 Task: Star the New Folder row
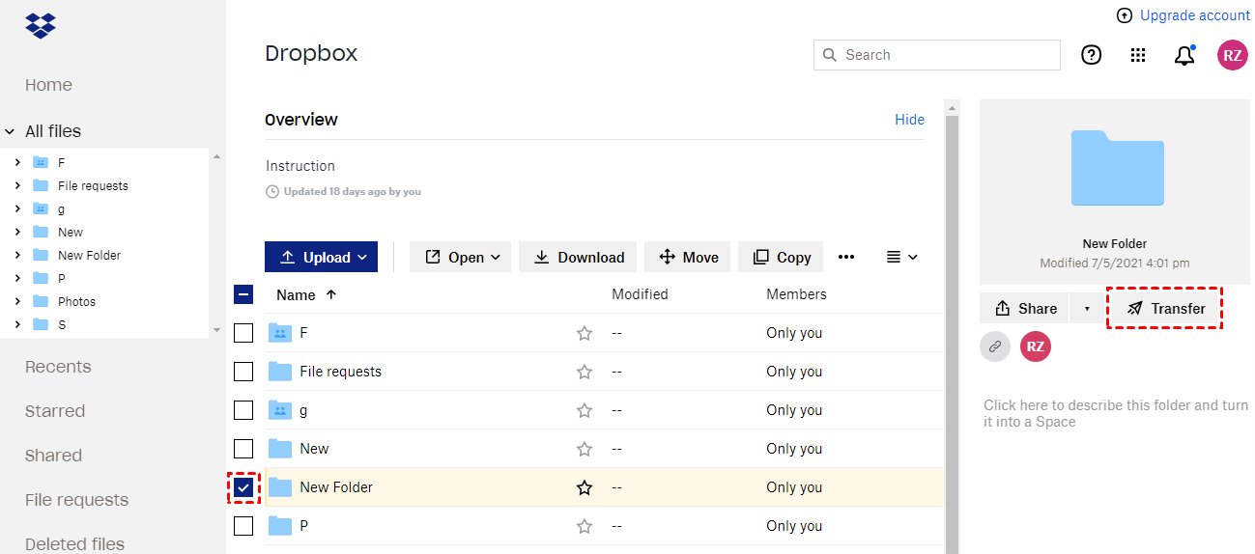[x=585, y=487]
